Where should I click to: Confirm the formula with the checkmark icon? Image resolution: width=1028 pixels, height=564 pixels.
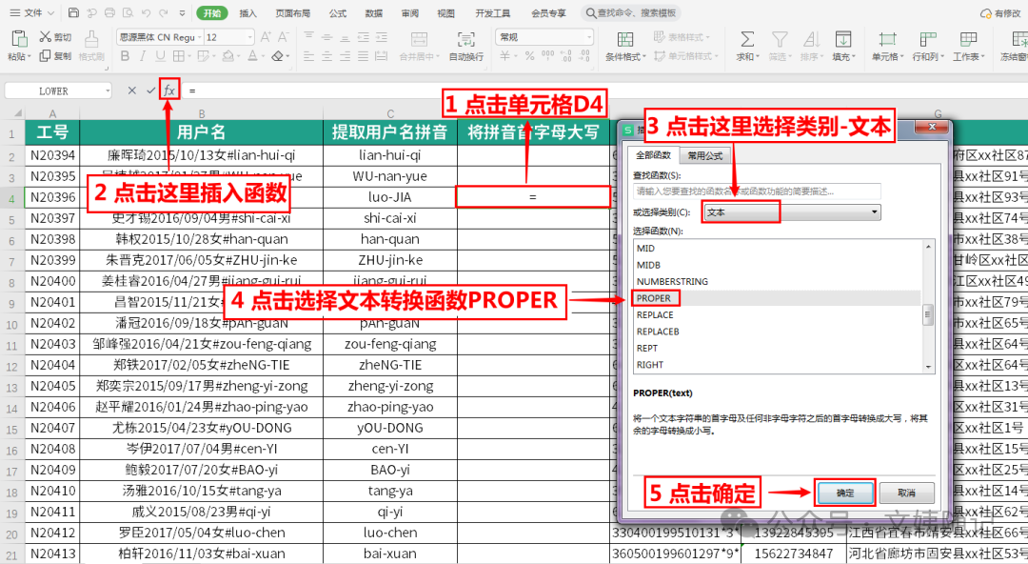(150, 91)
